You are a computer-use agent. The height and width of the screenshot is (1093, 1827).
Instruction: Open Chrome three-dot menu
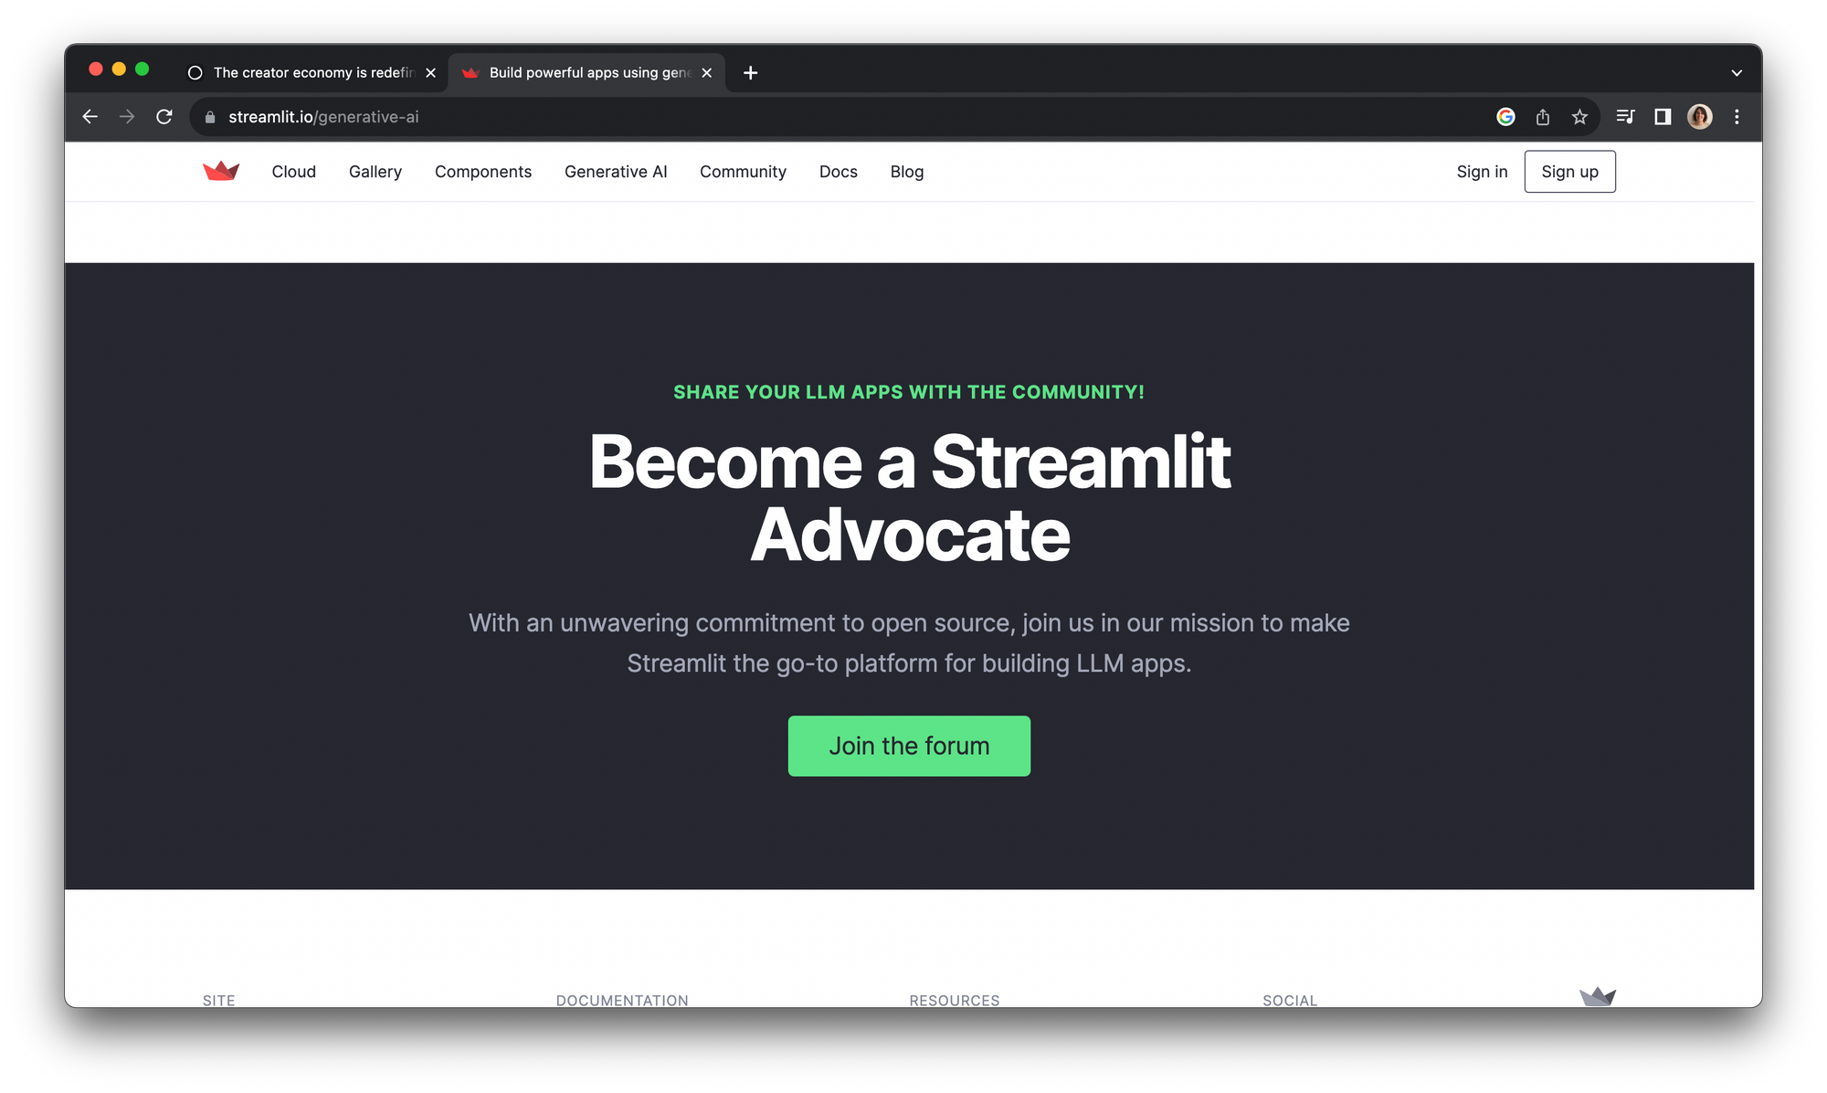click(x=1737, y=117)
